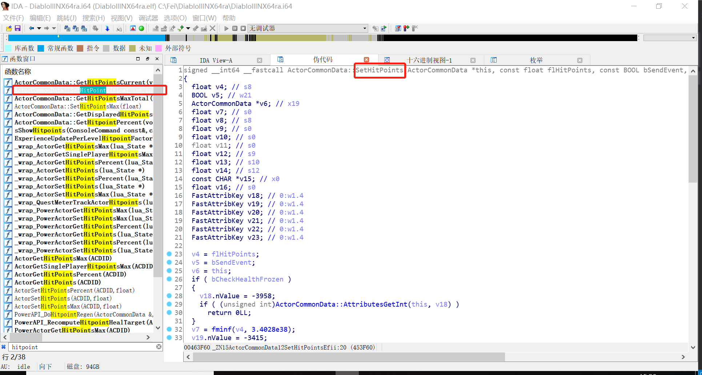Open the 跳转(J) menu
This screenshot has width=702, height=375.
[x=67, y=18]
